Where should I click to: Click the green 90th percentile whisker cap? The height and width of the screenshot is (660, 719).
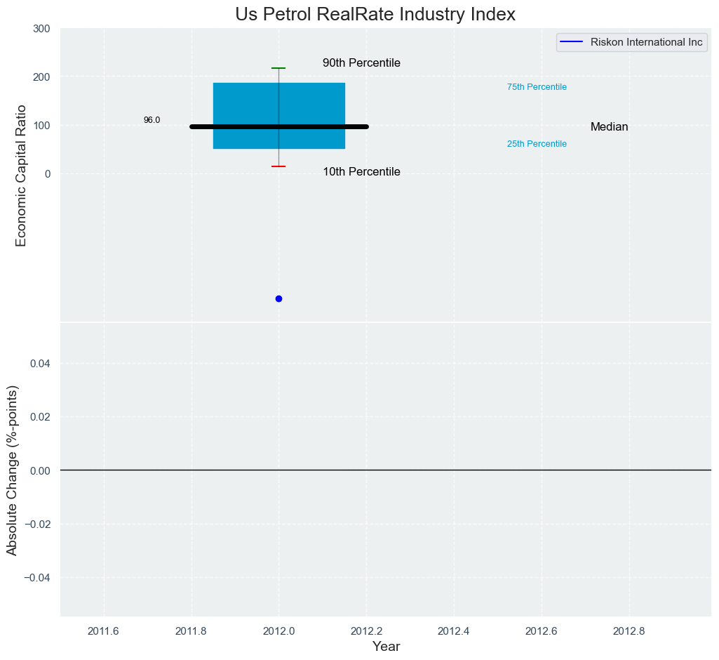coord(278,68)
